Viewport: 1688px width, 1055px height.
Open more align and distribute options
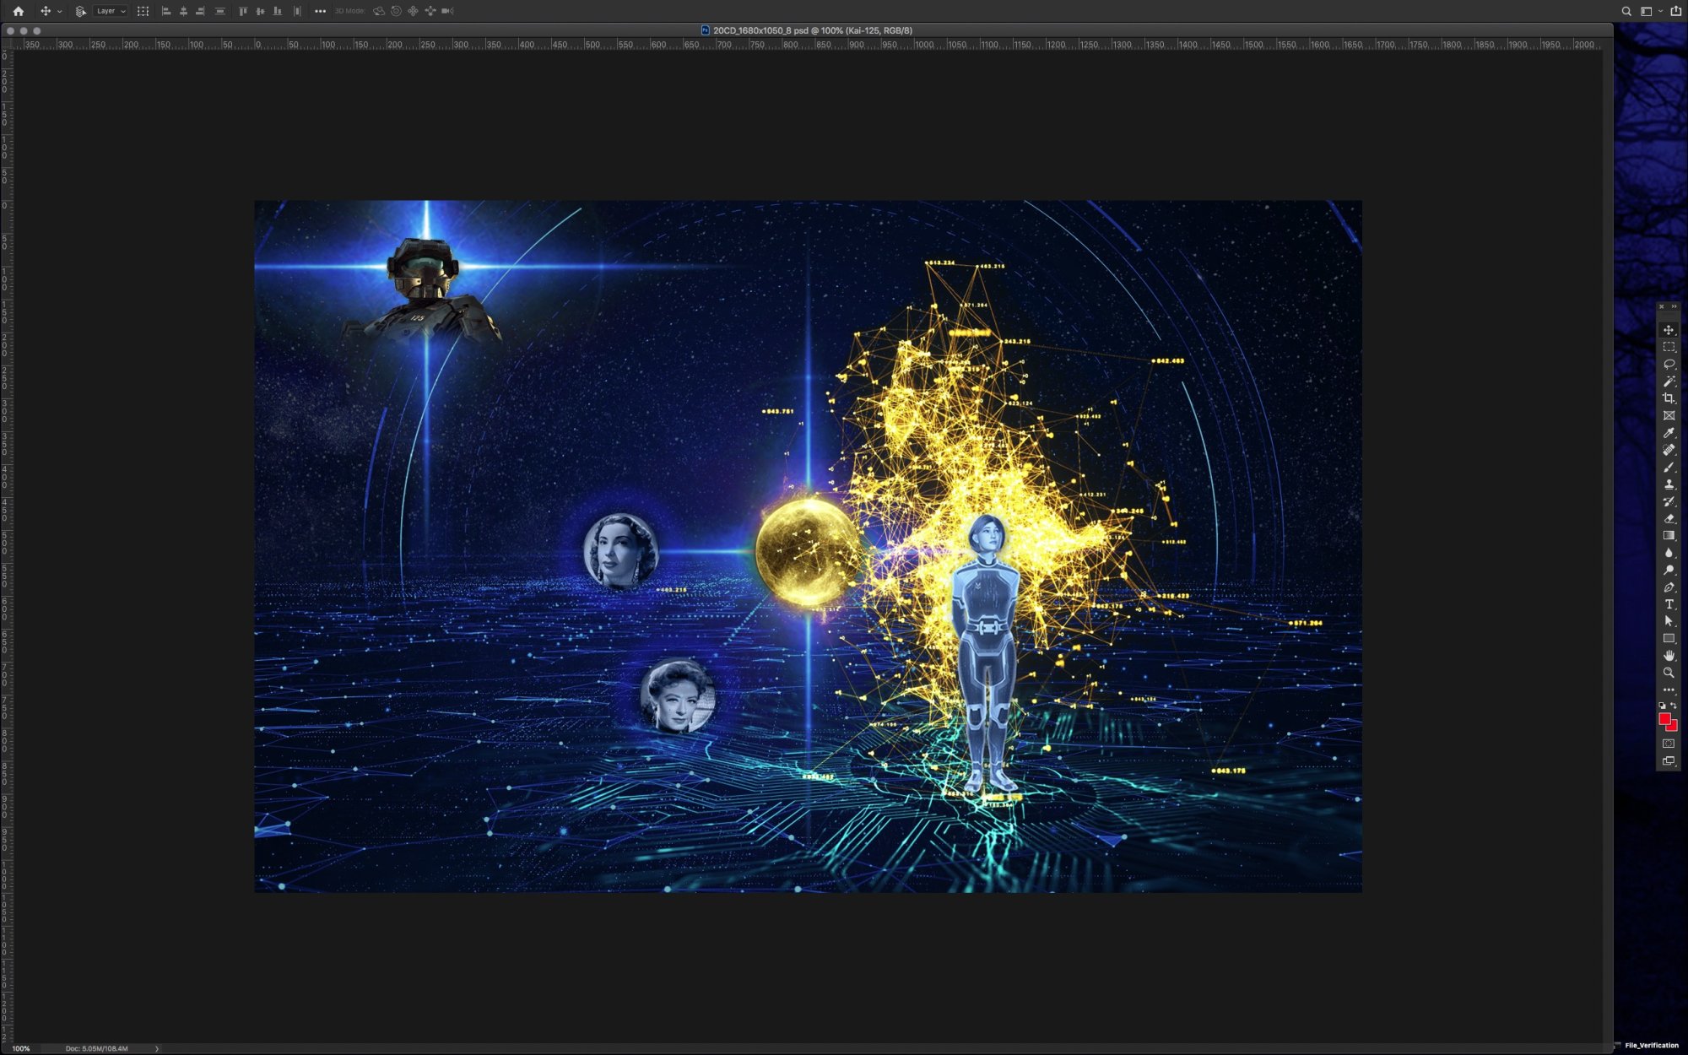click(320, 11)
